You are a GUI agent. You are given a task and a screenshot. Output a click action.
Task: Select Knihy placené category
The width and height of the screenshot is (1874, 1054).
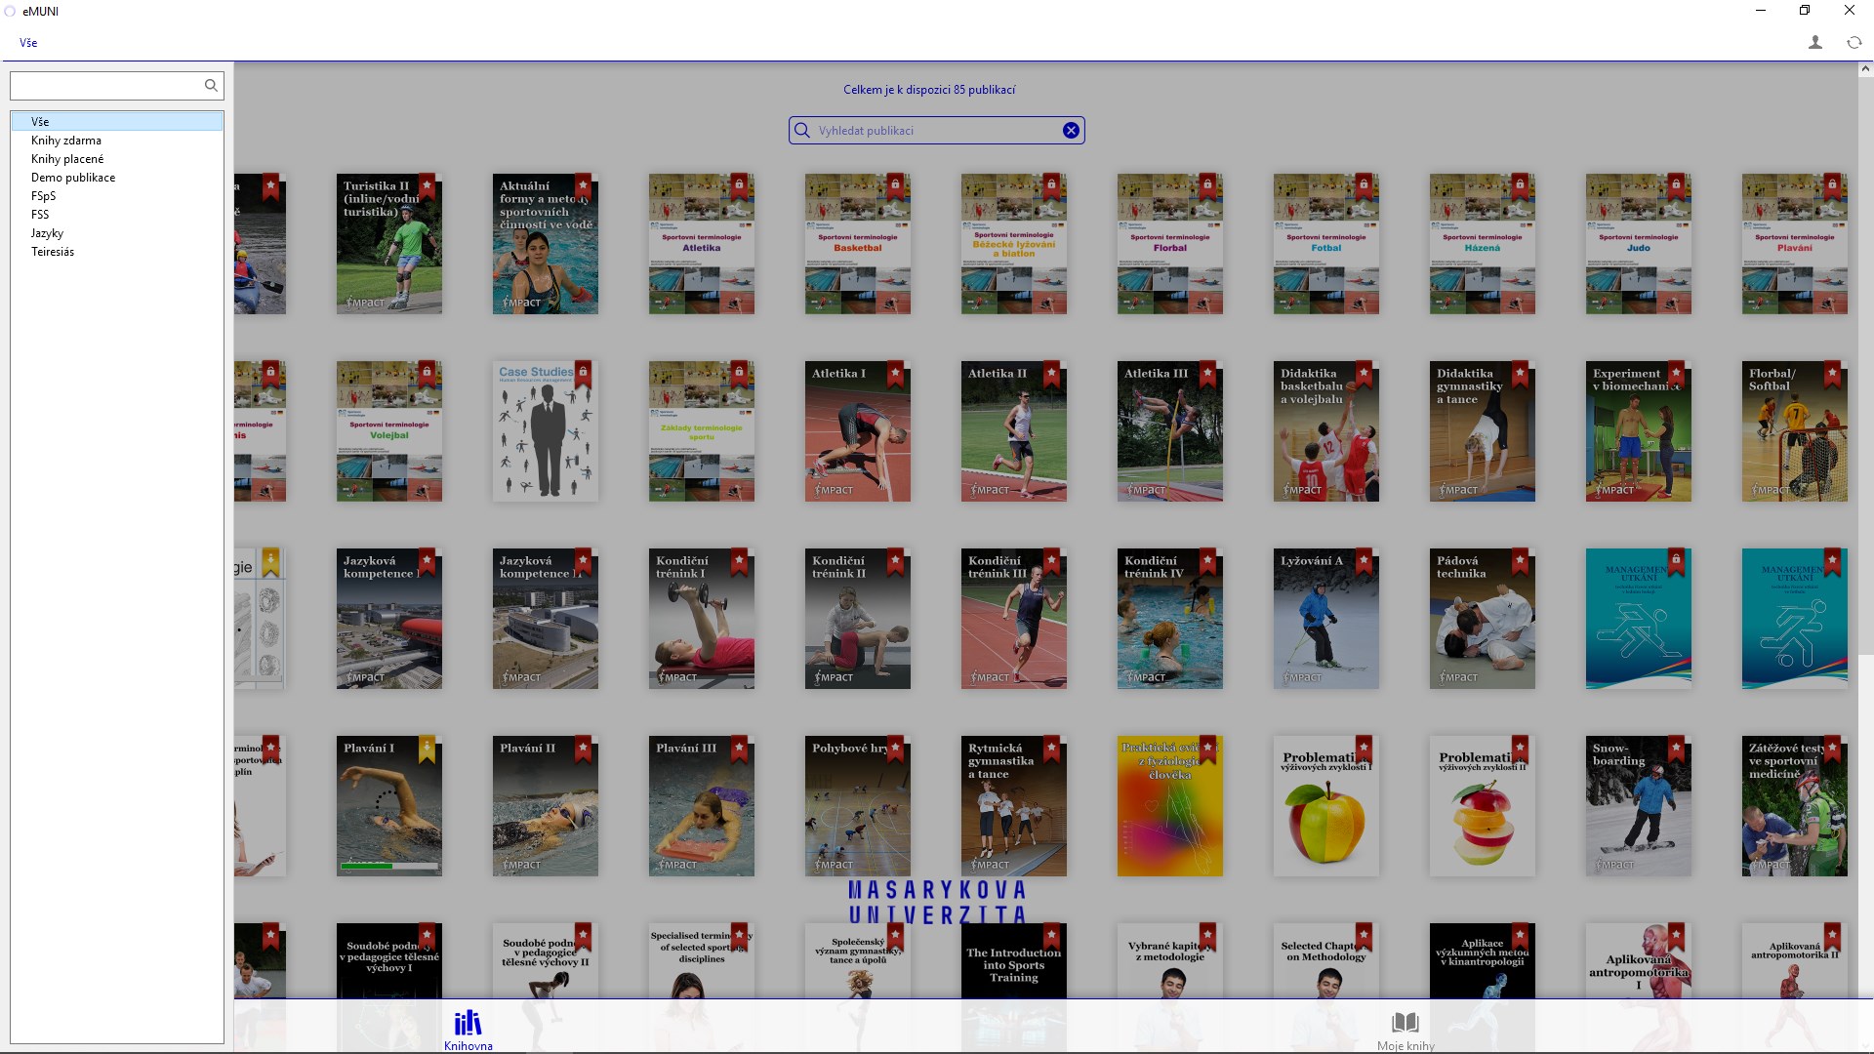67,159
